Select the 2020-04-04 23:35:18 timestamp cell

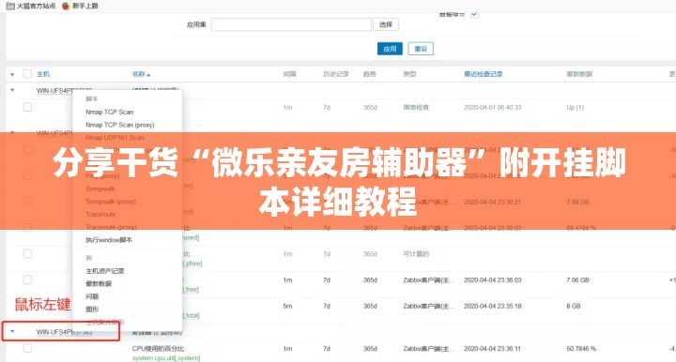click(493, 306)
